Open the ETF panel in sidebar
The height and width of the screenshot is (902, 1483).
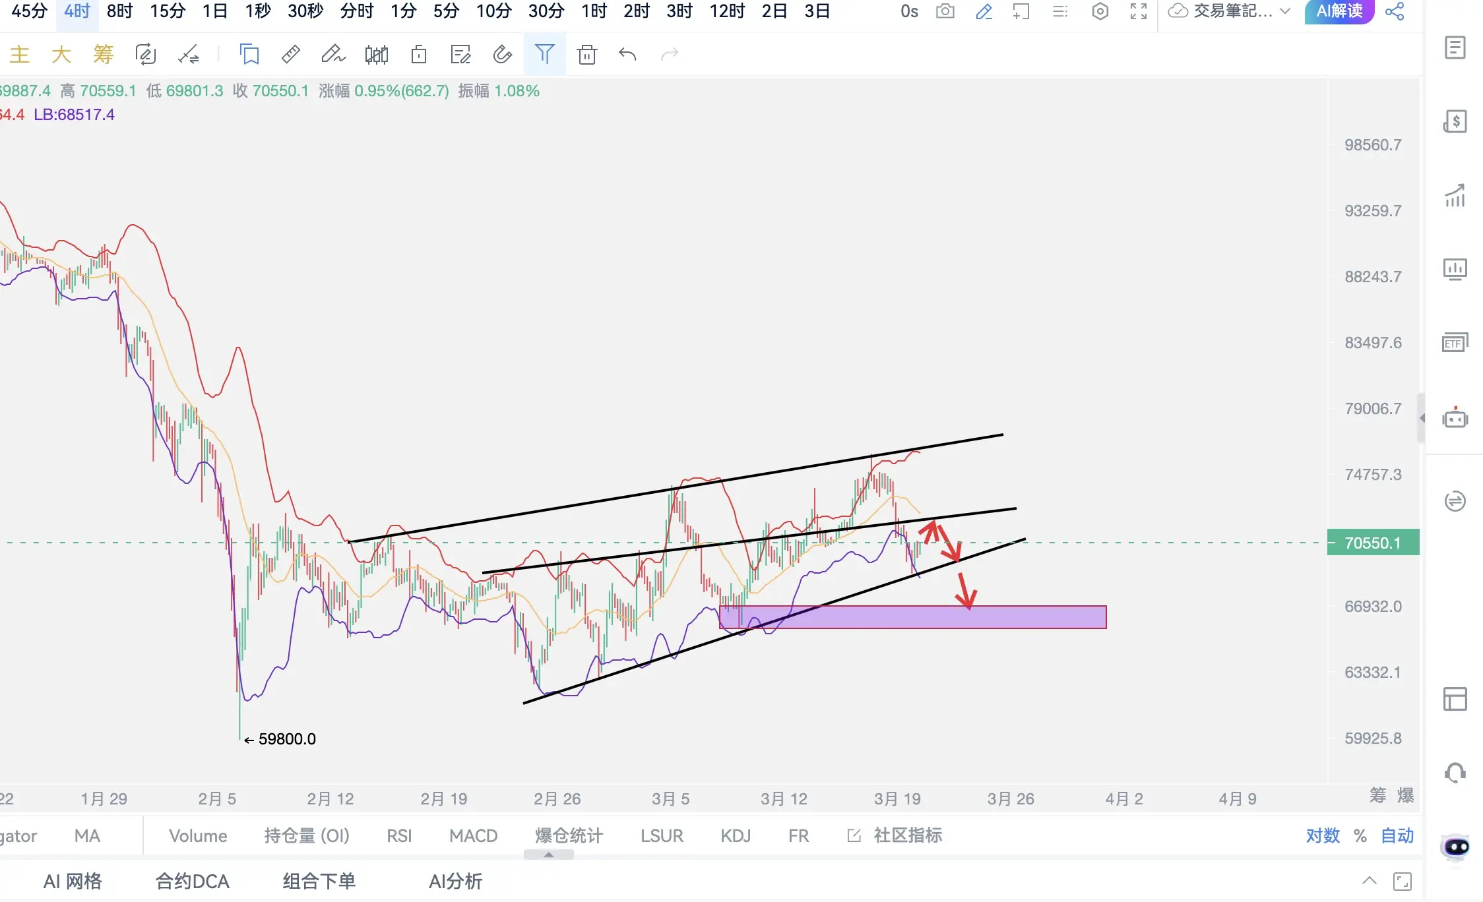click(x=1455, y=343)
